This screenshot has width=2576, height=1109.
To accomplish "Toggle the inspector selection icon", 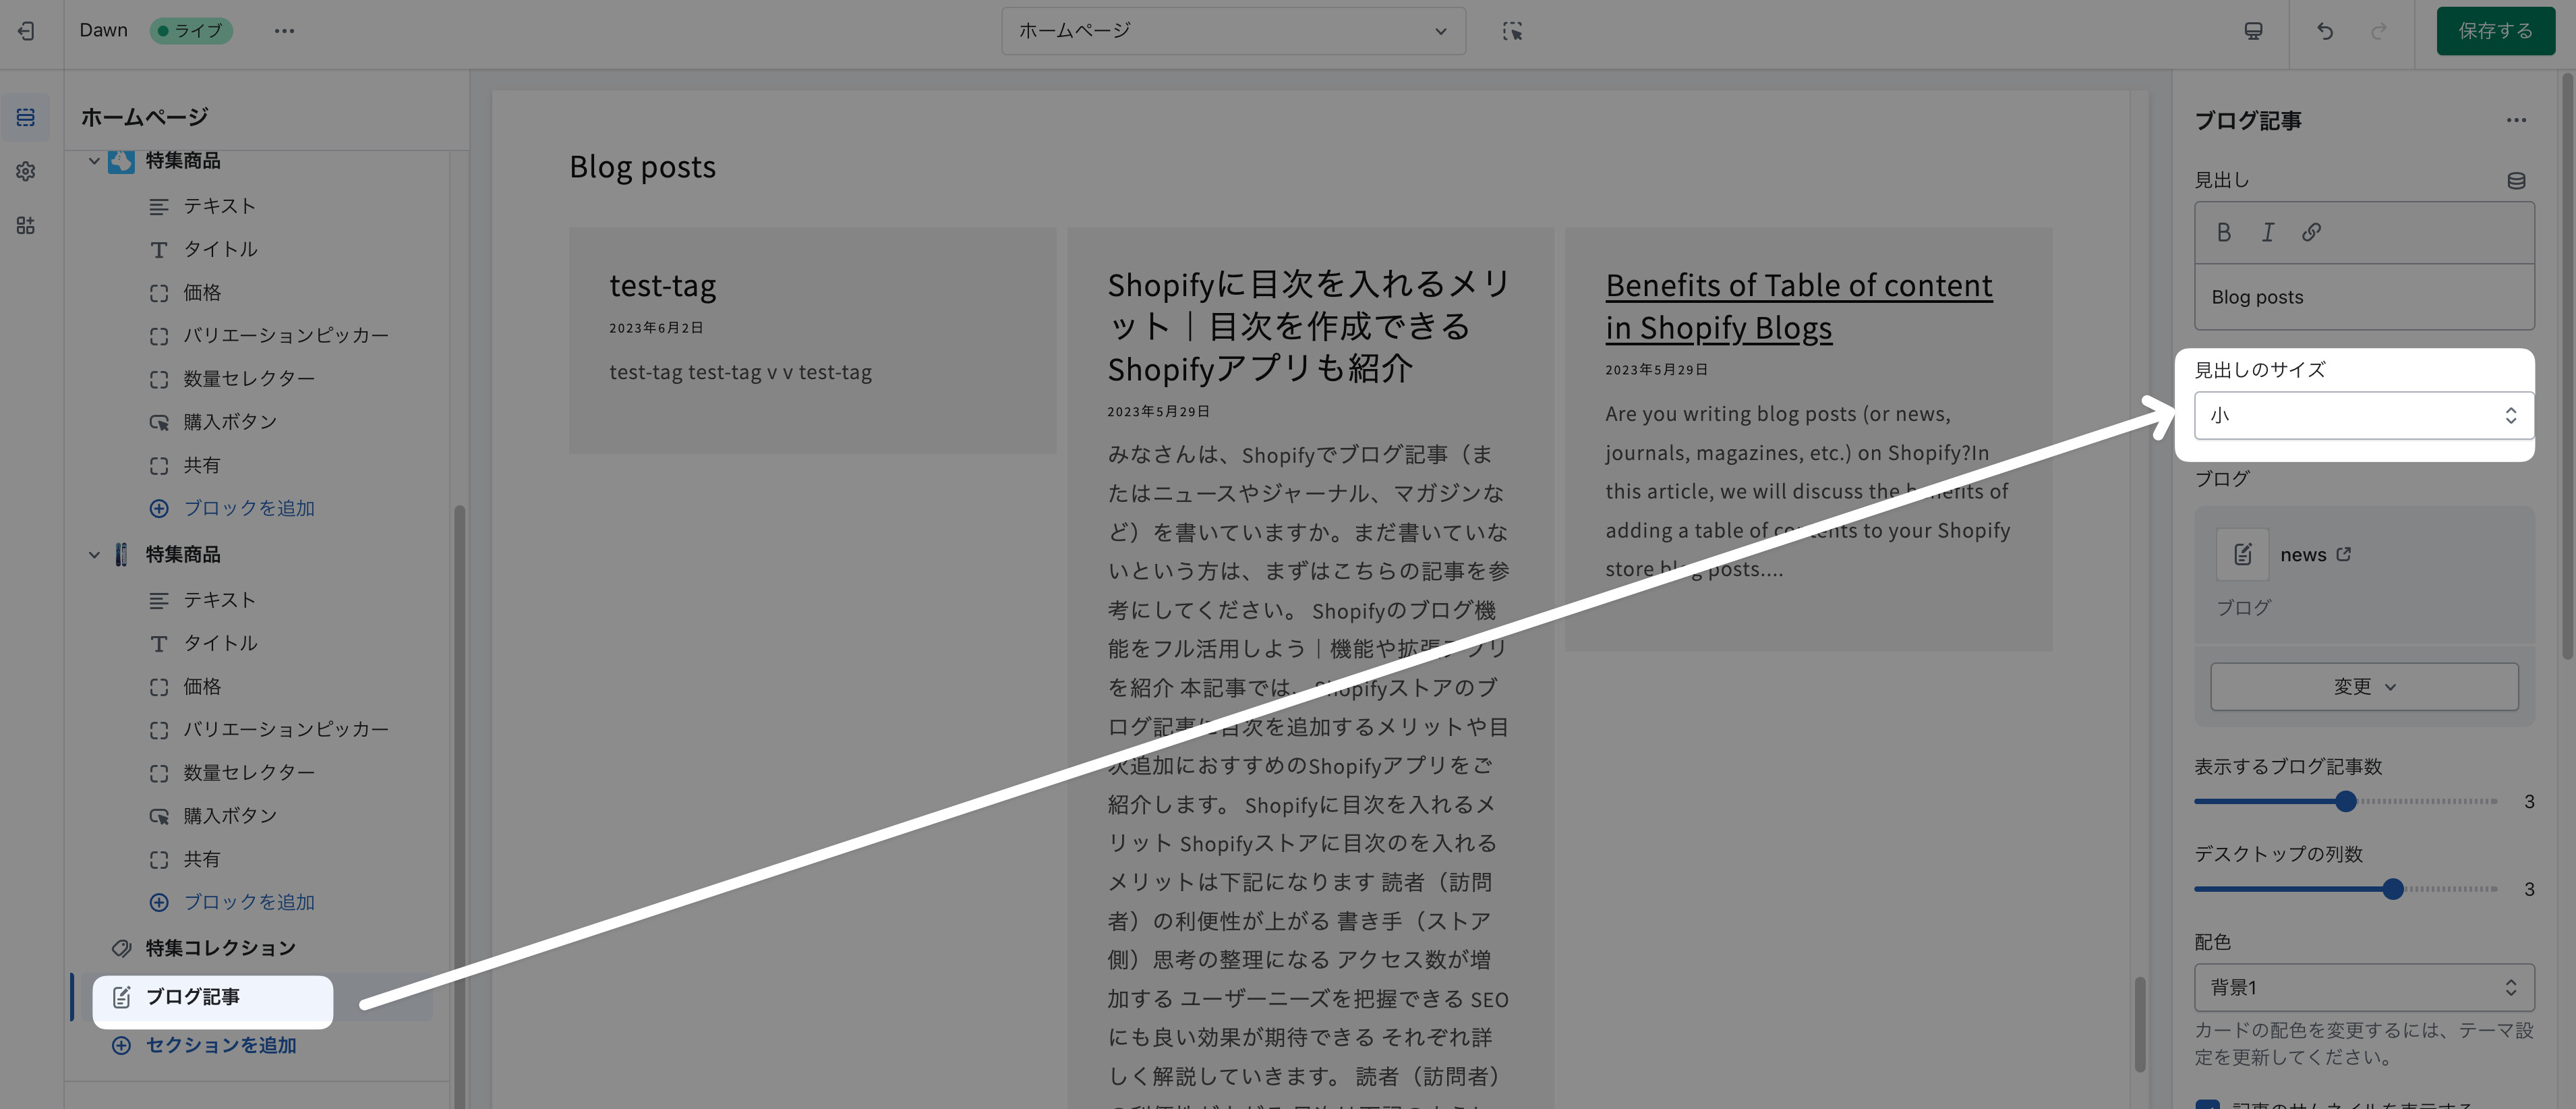I will click(x=1512, y=31).
